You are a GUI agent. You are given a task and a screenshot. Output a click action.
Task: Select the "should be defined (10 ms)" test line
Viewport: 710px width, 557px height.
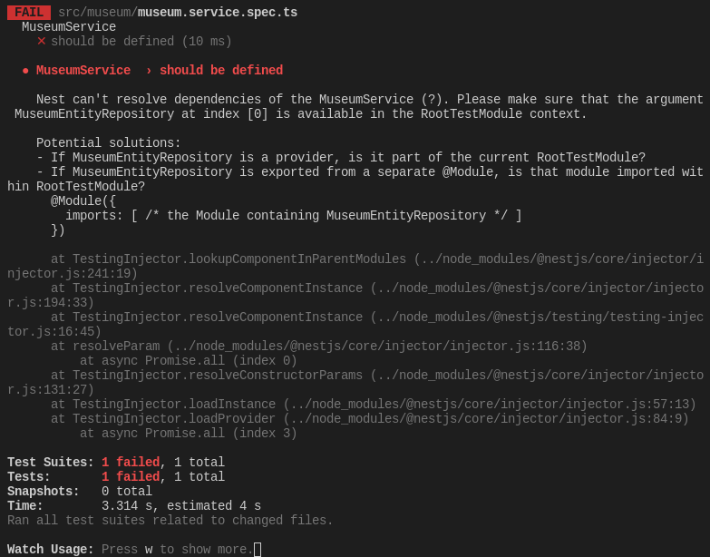(141, 41)
